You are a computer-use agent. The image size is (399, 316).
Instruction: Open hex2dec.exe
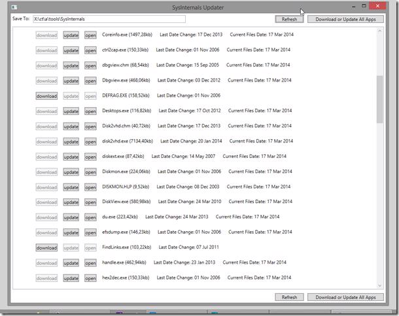coord(90,278)
